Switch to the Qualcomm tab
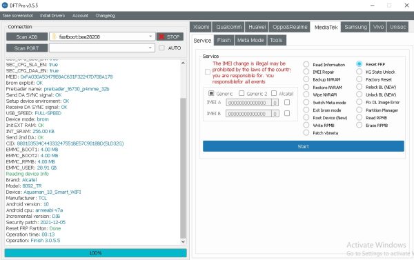The image size is (414, 260). [228, 27]
